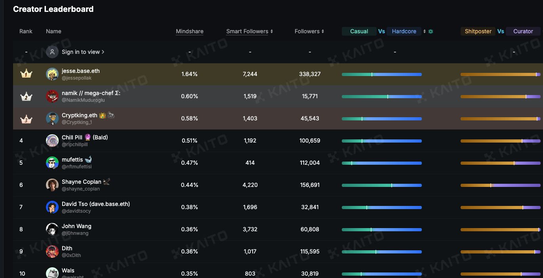This screenshot has height=278, width=543.
Task: Click the user icon next to Sign in
Action: coord(52,52)
